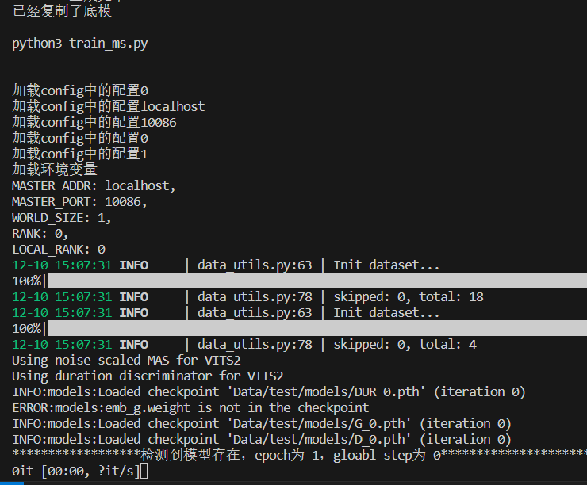Click the 'WORLD_SIZE: 1,' line

[x=62, y=217]
